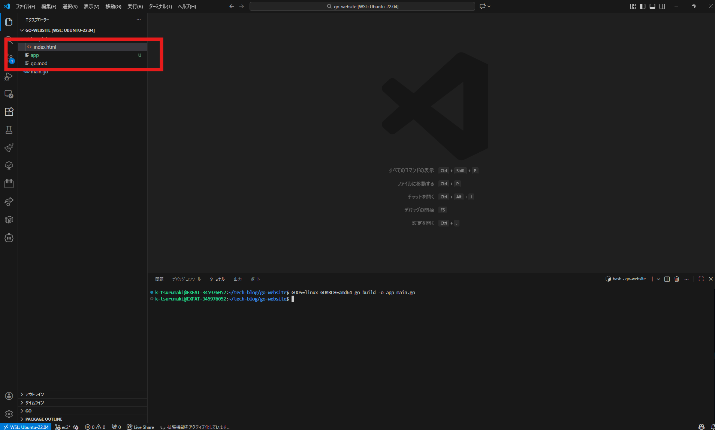Screen dimensions: 715x430
Task: Open the Copilot dropdown chevron in the title bar
Action: [x=489, y=6]
